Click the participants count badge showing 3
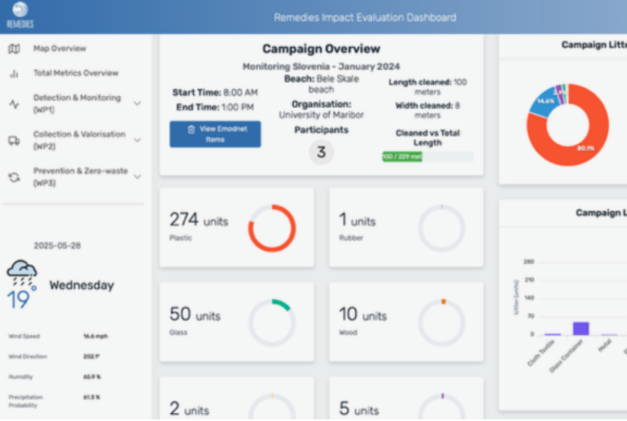 (321, 152)
